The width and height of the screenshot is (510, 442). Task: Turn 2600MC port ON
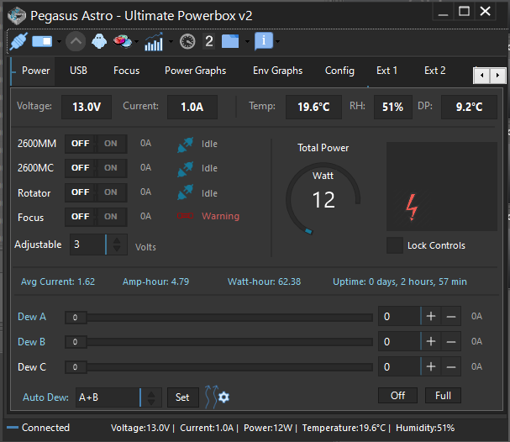[x=111, y=168]
